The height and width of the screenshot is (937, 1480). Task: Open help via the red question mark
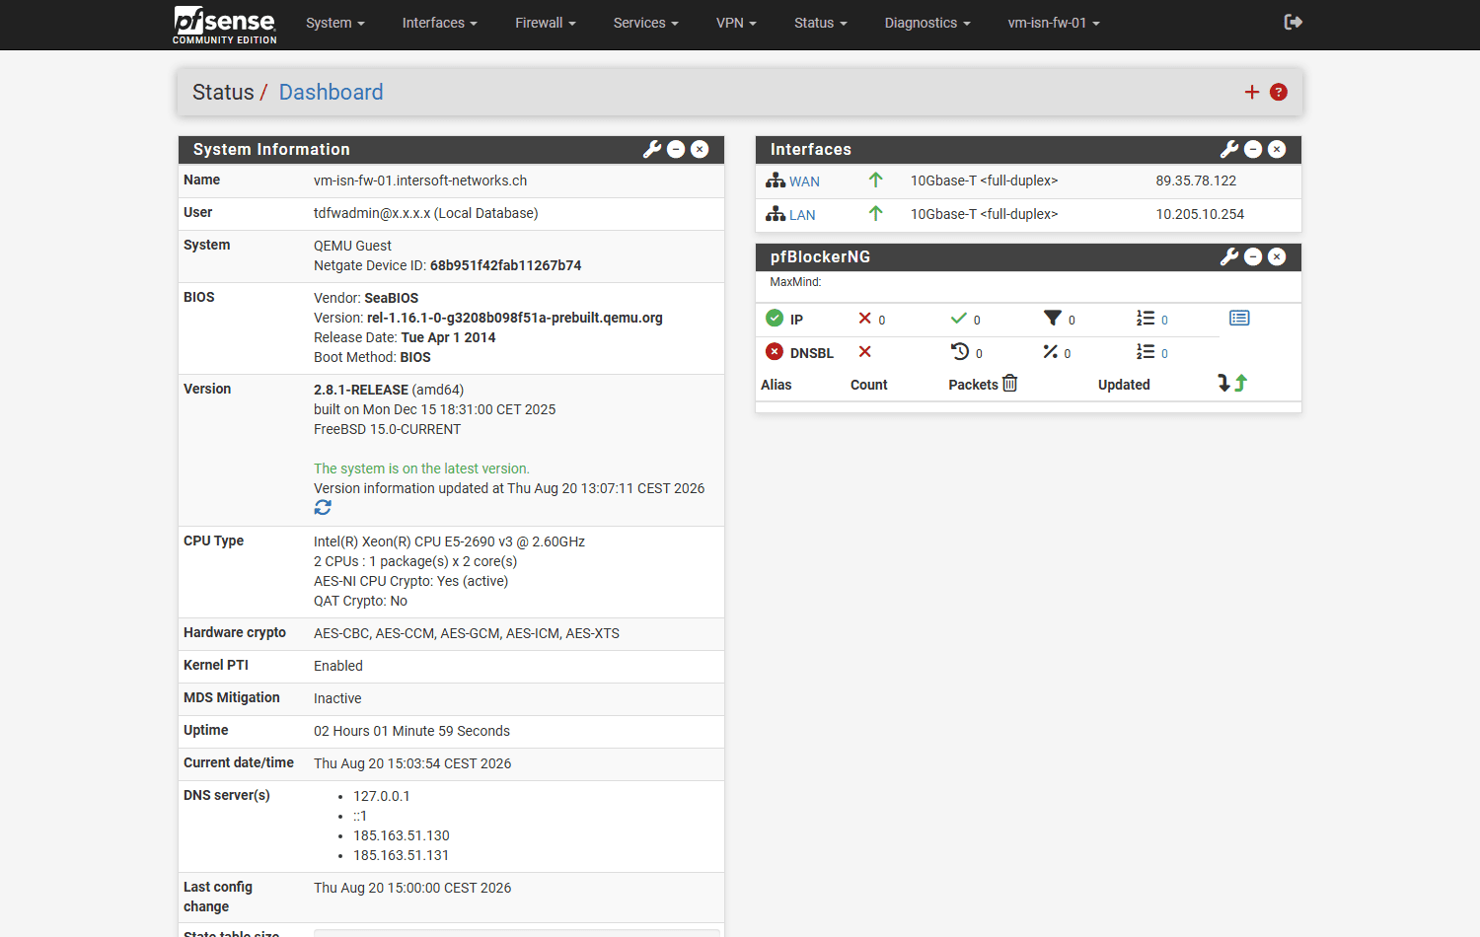(x=1279, y=92)
